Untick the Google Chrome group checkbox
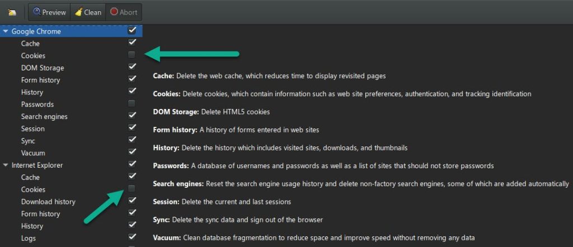573x247 pixels. tap(132, 30)
